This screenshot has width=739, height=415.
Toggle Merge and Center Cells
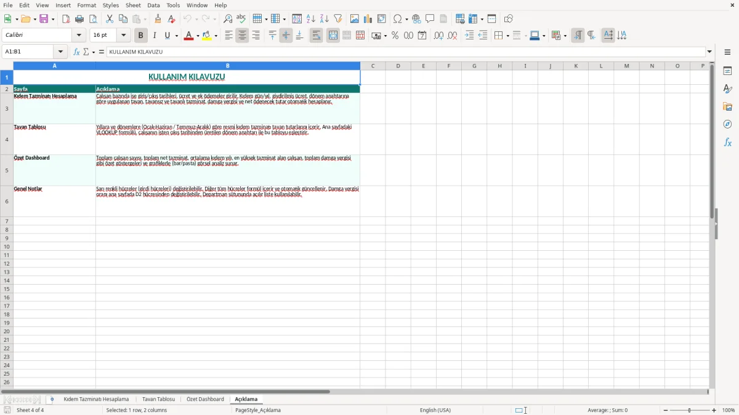click(333, 36)
